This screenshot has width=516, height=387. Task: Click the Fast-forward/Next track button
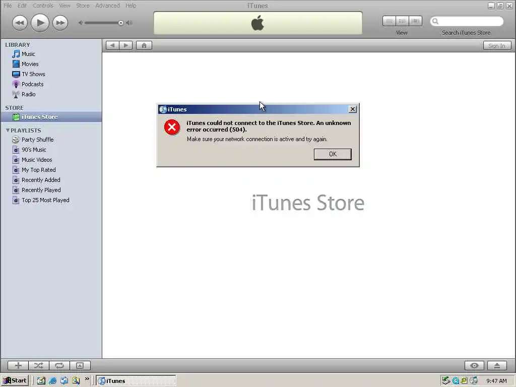[60, 23]
